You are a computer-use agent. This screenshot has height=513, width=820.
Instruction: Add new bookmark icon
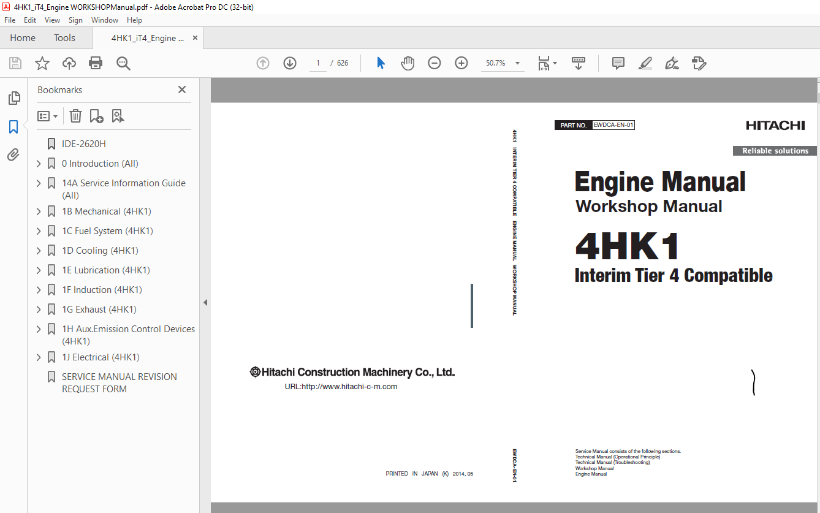coord(96,116)
